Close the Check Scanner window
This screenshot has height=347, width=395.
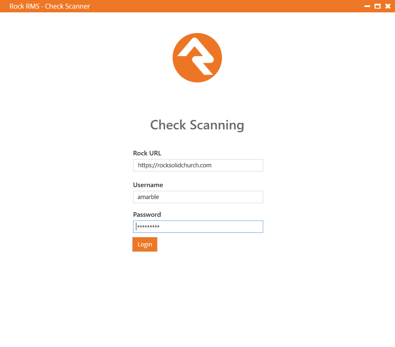coord(388,6)
